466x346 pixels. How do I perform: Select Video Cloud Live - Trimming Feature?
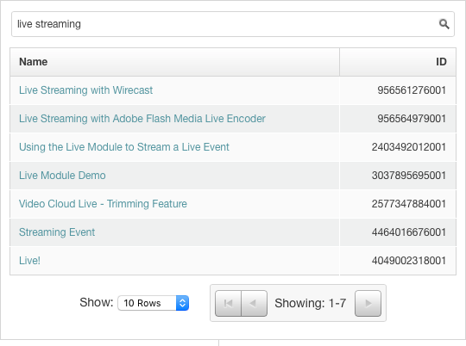tap(103, 204)
